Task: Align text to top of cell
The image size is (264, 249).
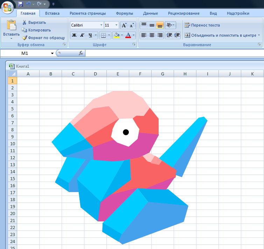Action: pyautogui.click(x=144, y=25)
